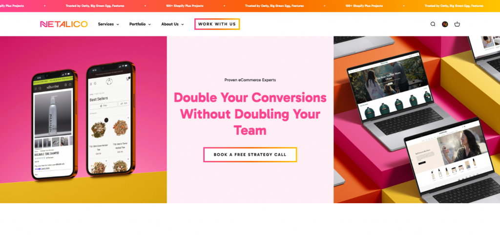
Task: Select the About Us menu item
Action: pos(170,24)
